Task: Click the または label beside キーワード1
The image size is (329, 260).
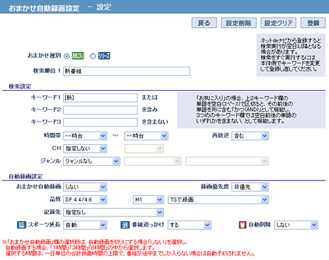Action: [150, 97]
